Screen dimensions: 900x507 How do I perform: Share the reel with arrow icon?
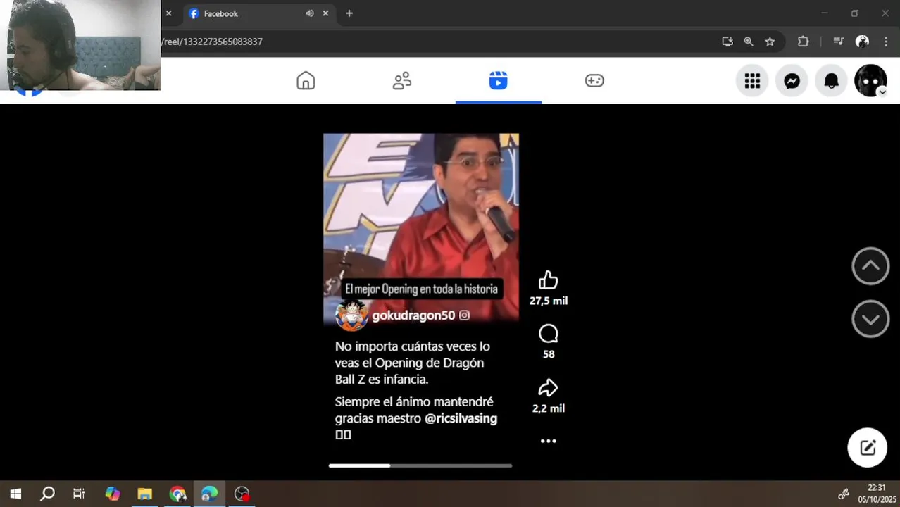point(548,388)
